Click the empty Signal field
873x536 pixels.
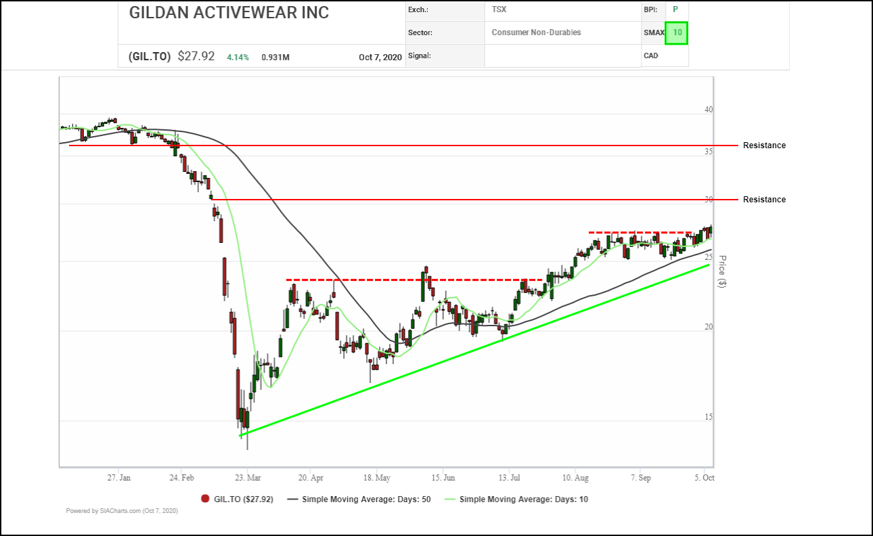click(x=562, y=56)
